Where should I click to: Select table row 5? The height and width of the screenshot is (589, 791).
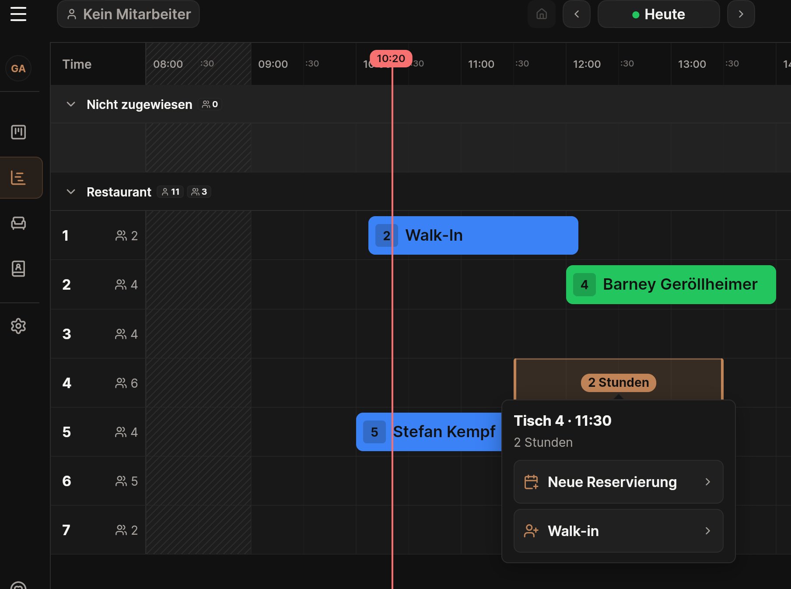click(98, 432)
